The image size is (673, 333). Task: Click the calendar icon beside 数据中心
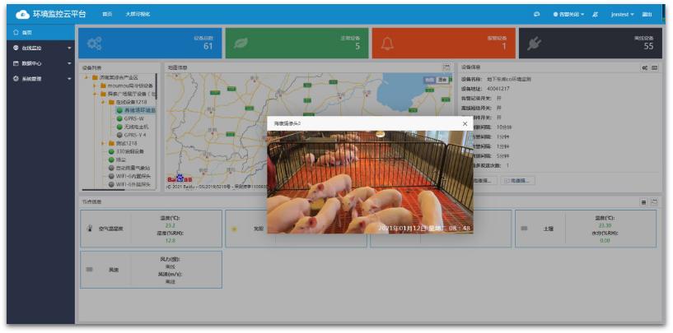click(x=16, y=63)
